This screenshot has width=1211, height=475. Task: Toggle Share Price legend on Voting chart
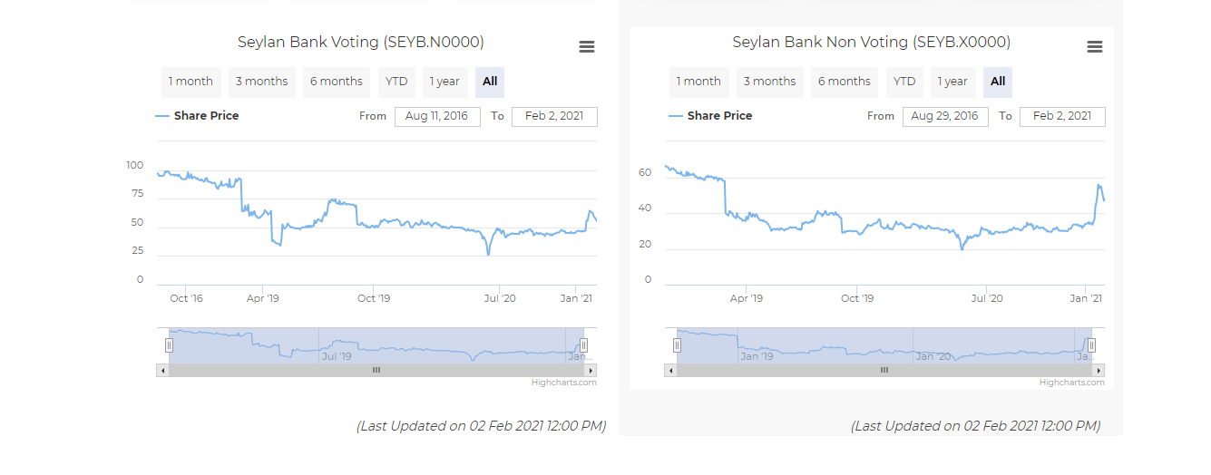(198, 116)
